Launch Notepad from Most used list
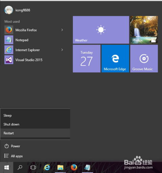Viewport: 162px width, 173px height. tap(35, 40)
